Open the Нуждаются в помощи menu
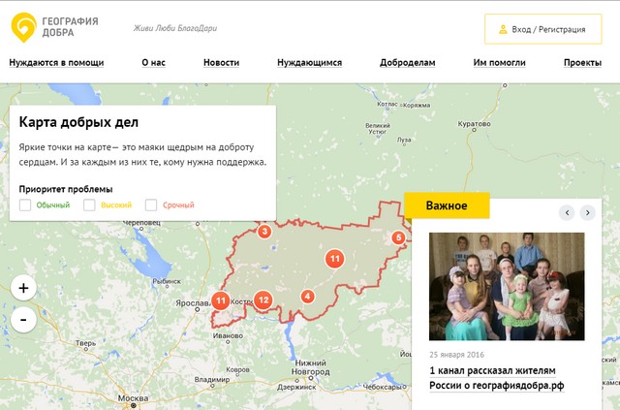Screen dimensions: 620x410 click(56, 63)
